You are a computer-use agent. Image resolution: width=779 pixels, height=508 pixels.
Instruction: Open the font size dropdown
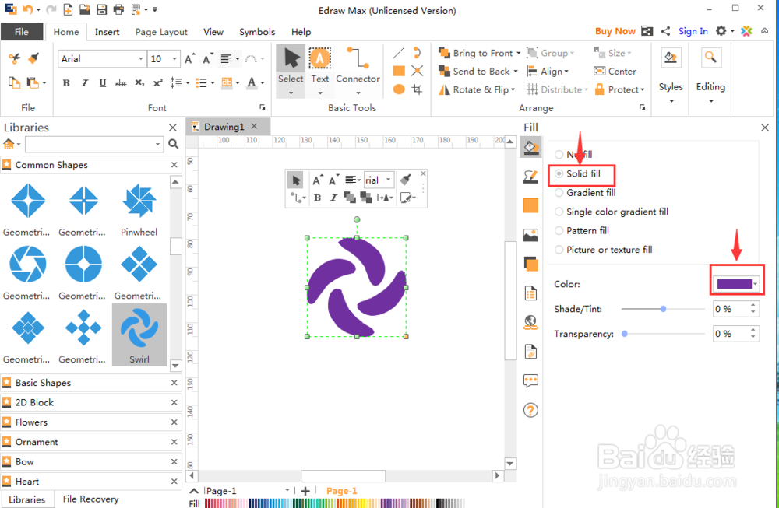click(174, 59)
